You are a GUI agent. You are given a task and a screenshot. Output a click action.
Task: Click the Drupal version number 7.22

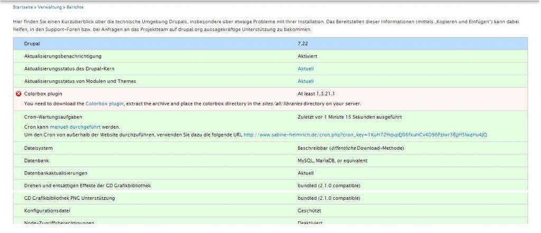coord(303,43)
